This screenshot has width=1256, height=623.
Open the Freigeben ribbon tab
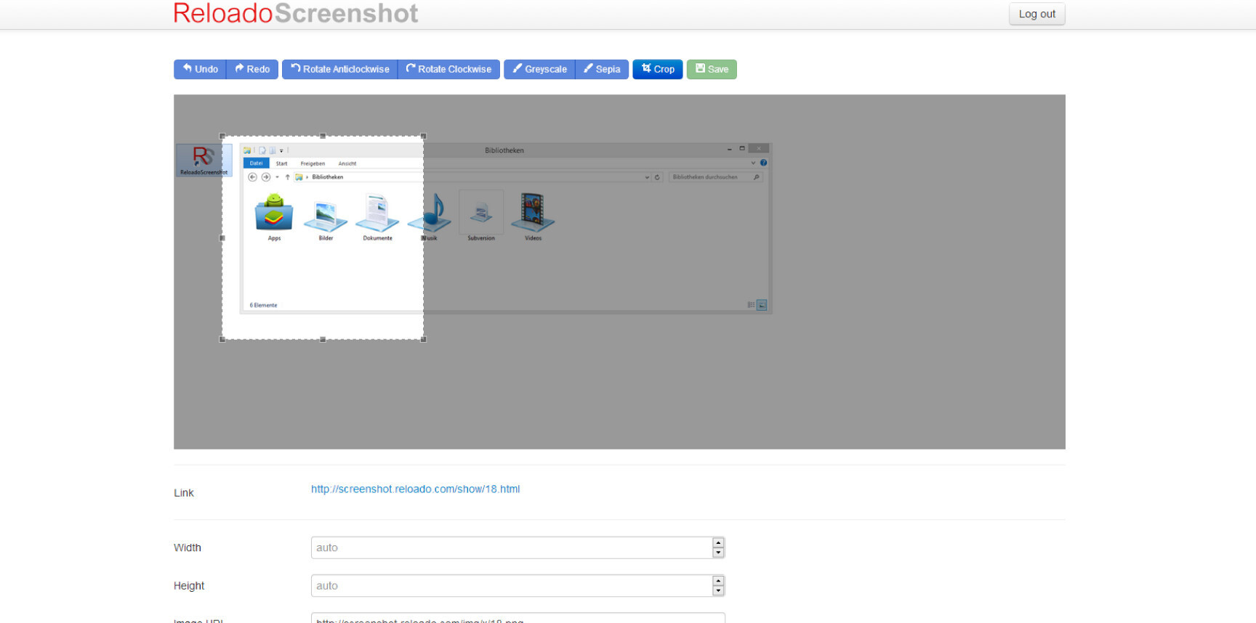click(313, 163)
